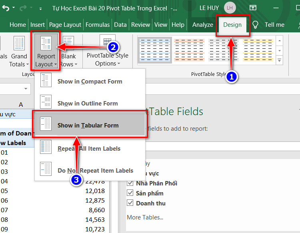Click the PivotTable Fields pane title
300x233 pixels.
[x=174, y=112]
